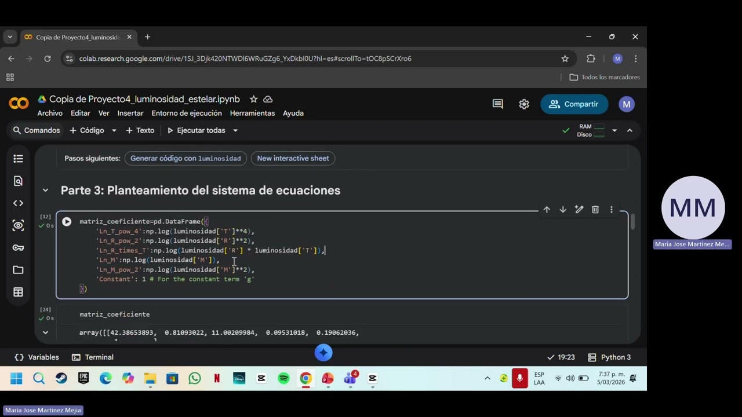This screenshot has height=417, width=742.
Task: Open a new browser tab
Action: [x=147, y=37]
